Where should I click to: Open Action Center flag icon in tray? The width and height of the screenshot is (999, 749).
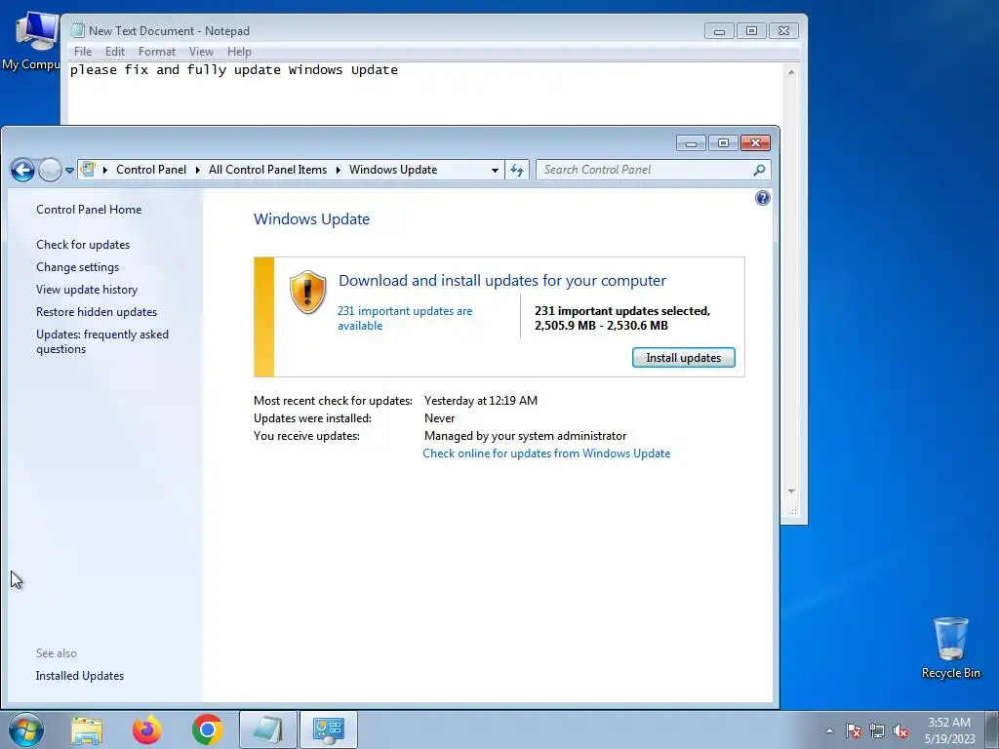[x=854, y=730]
